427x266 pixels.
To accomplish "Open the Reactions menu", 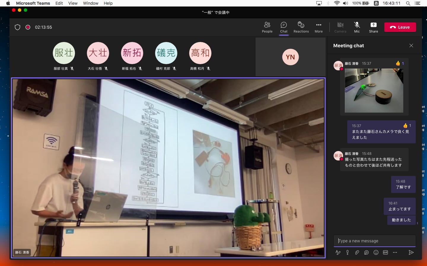I will click(301, 27).
